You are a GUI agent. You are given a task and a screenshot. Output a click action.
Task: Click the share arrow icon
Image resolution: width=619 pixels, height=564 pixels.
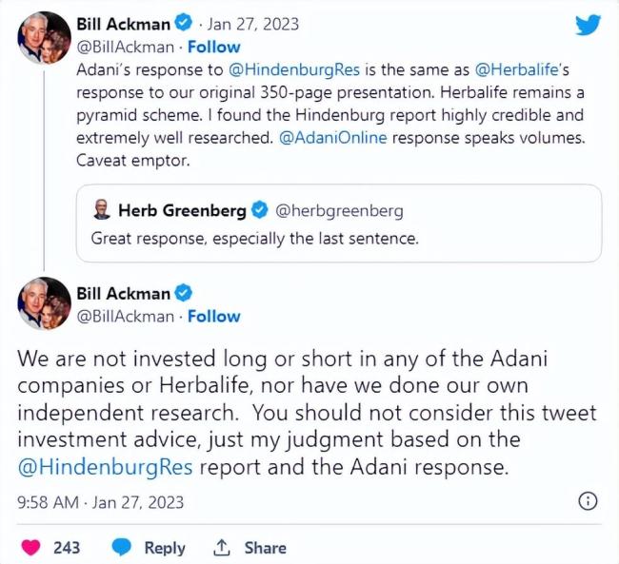[x=221, y=548]
